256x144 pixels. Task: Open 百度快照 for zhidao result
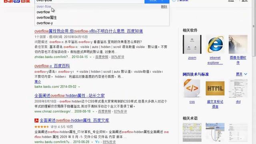pos(102,57)
